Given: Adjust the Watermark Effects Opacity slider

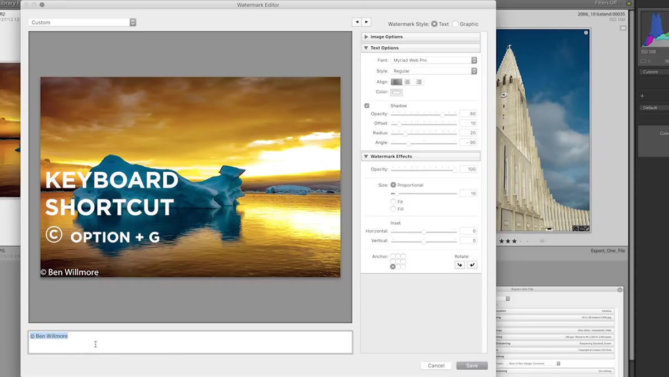Looking at the screenshot, I should coord(424,169).
